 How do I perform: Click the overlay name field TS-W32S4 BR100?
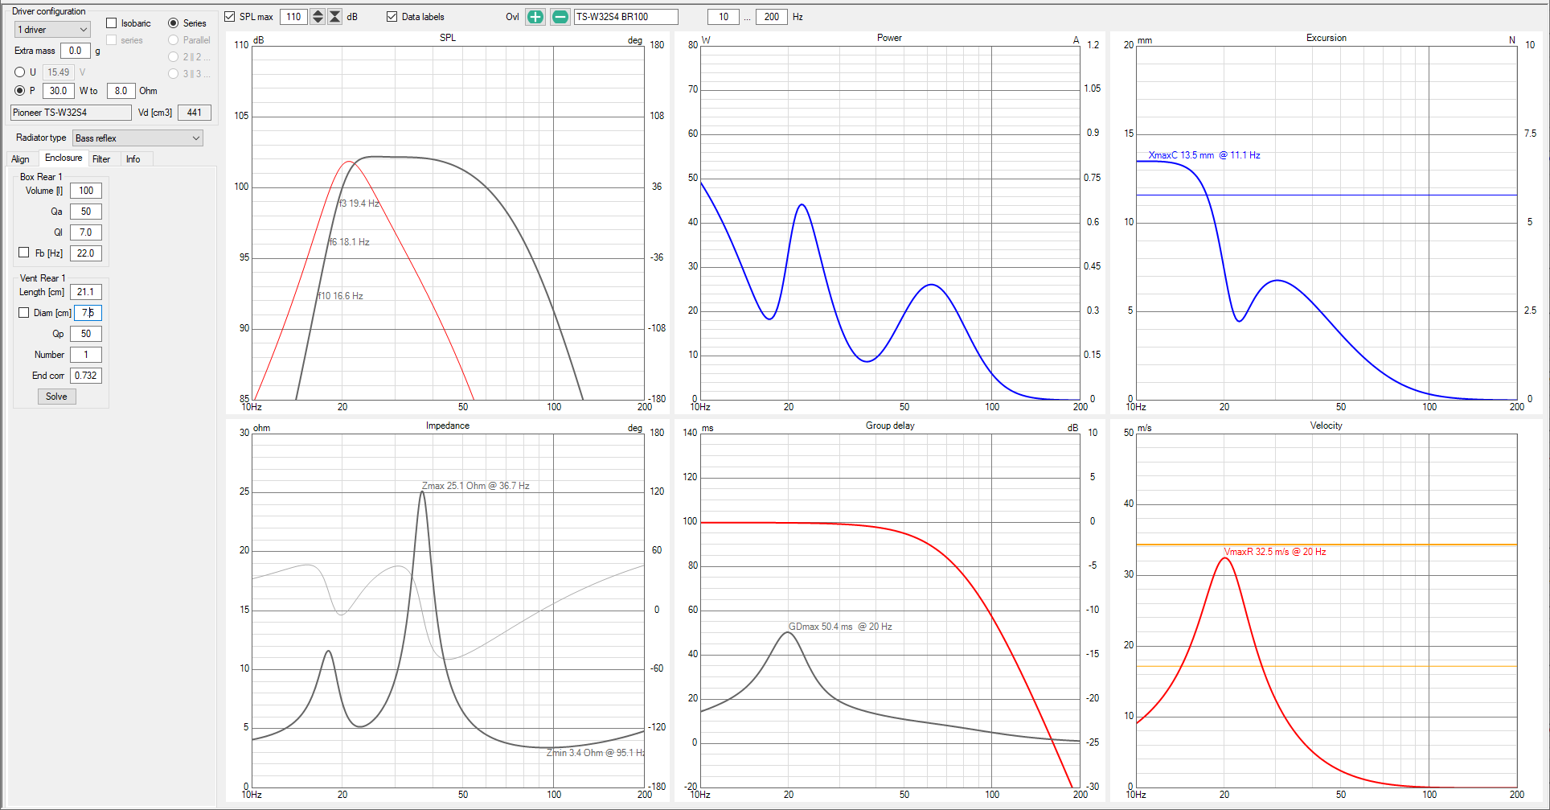click(x=625, y=17)
